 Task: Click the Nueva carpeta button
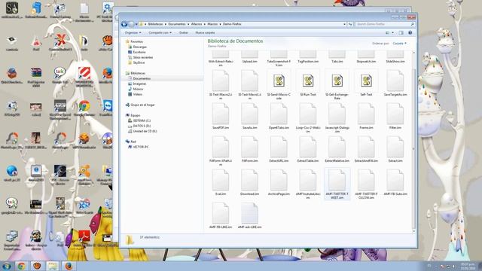coord(205,32)
